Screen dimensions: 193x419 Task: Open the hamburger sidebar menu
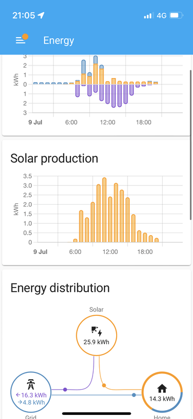point(20,40)
